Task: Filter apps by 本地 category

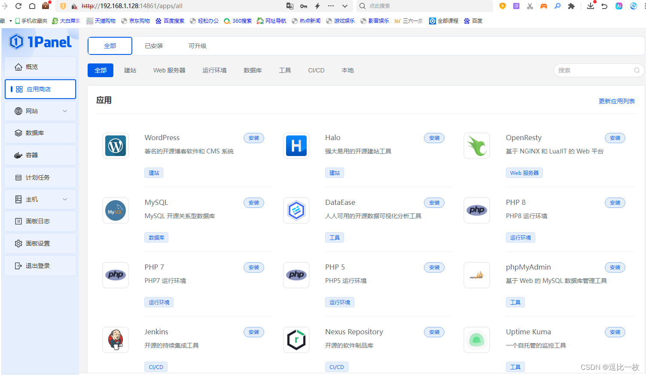Action: 347,70
